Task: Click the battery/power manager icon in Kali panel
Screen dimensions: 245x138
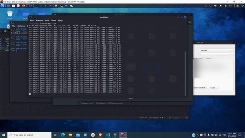Action: [225, 6]
